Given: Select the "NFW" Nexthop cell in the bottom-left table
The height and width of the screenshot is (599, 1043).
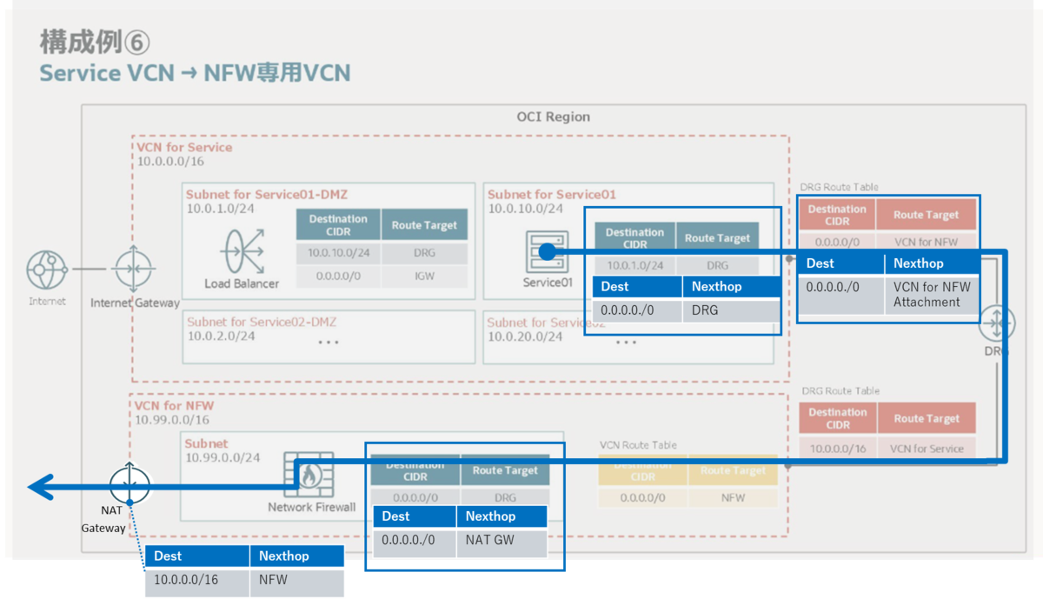Looking at the screenshot, I should [x=296, y=582].
